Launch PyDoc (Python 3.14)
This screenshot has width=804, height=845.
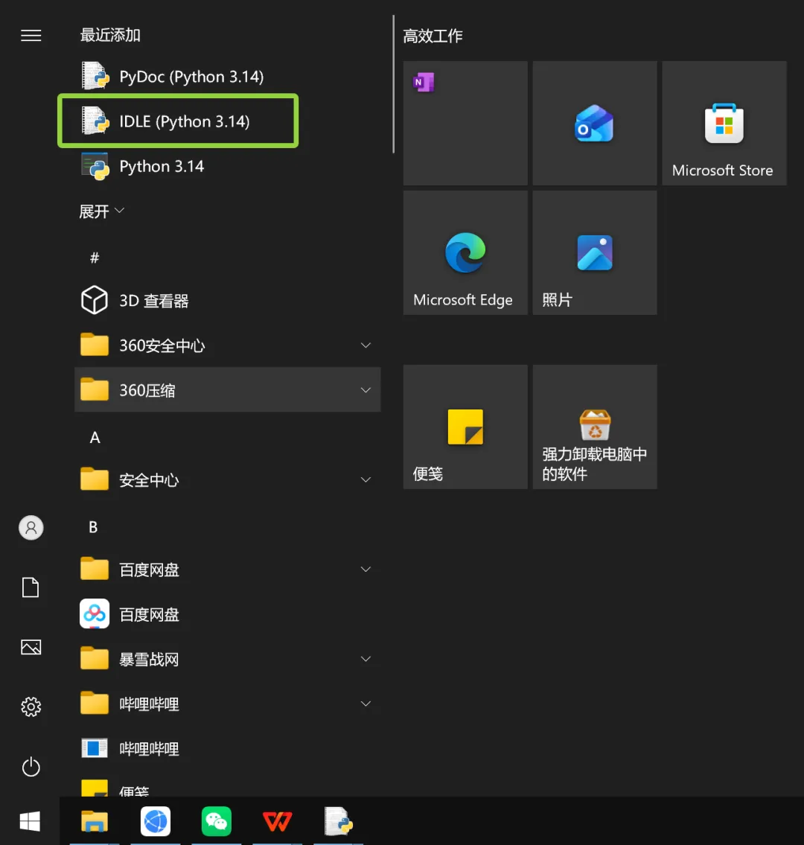pyautogui.click(x=227, y=77)
